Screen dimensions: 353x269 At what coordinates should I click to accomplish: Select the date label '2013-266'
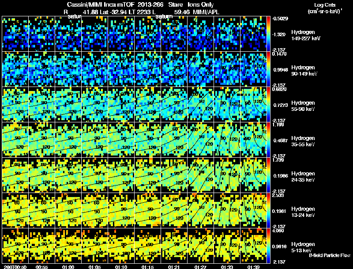click(x=150, y=5)
